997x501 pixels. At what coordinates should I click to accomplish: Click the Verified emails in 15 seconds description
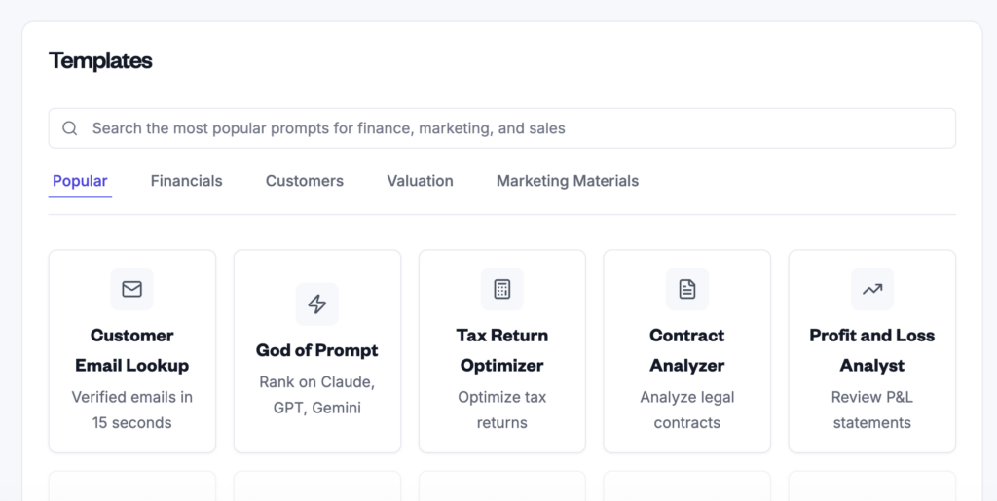(x=132, y=410)
